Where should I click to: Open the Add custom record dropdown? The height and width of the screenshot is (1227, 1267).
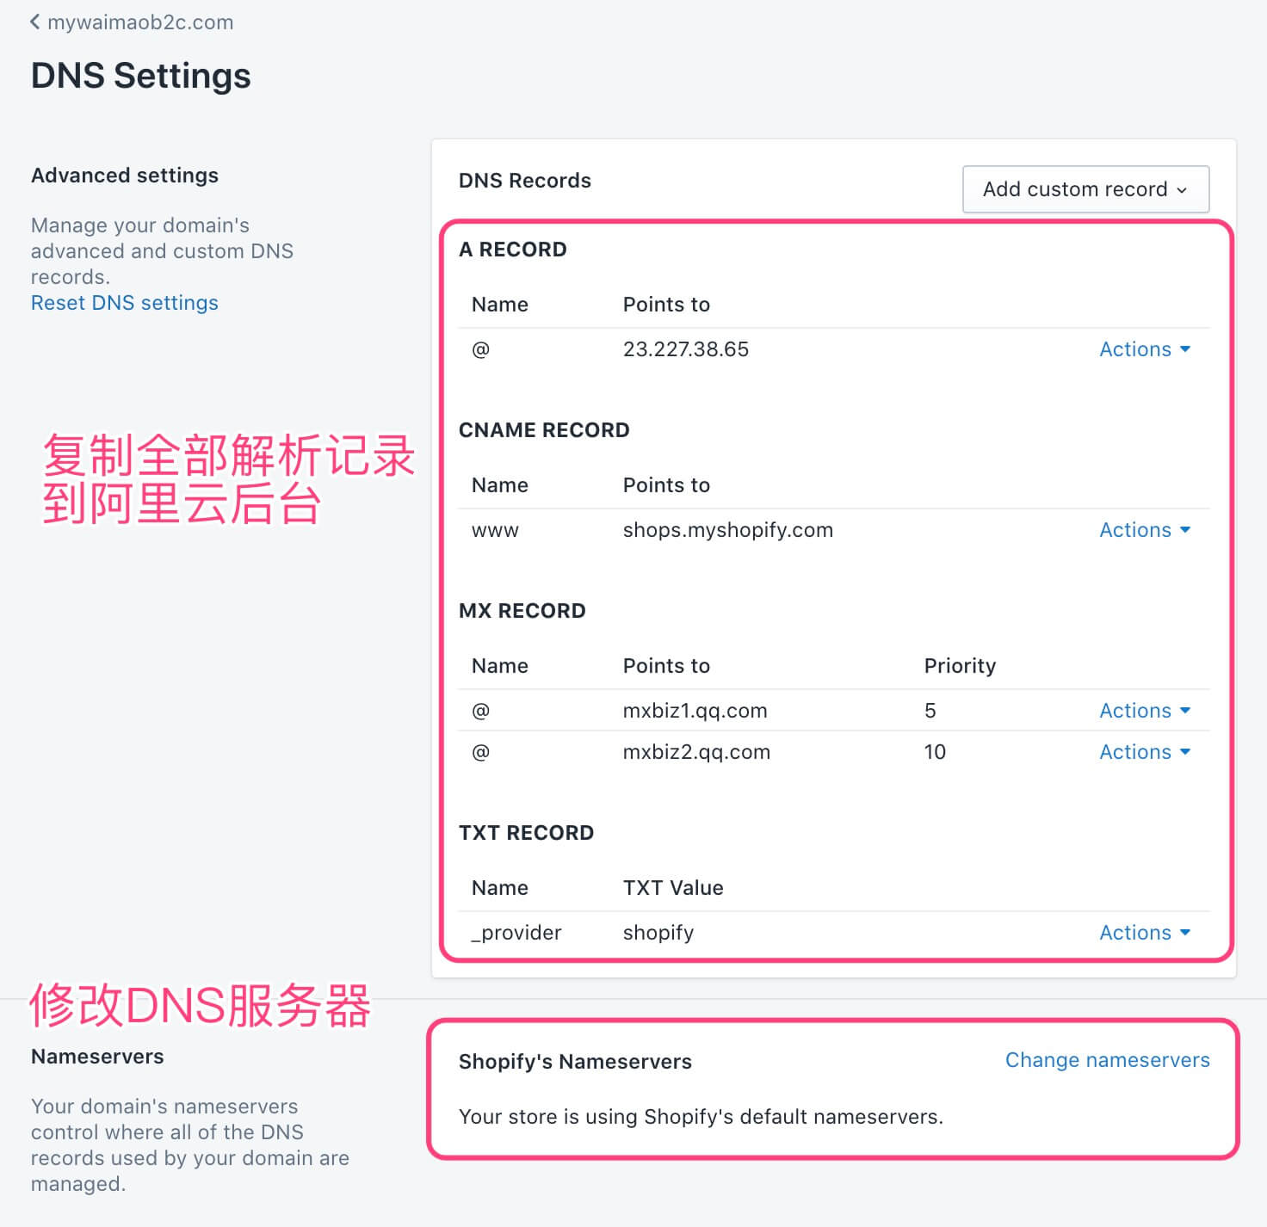coord(1085,189)
